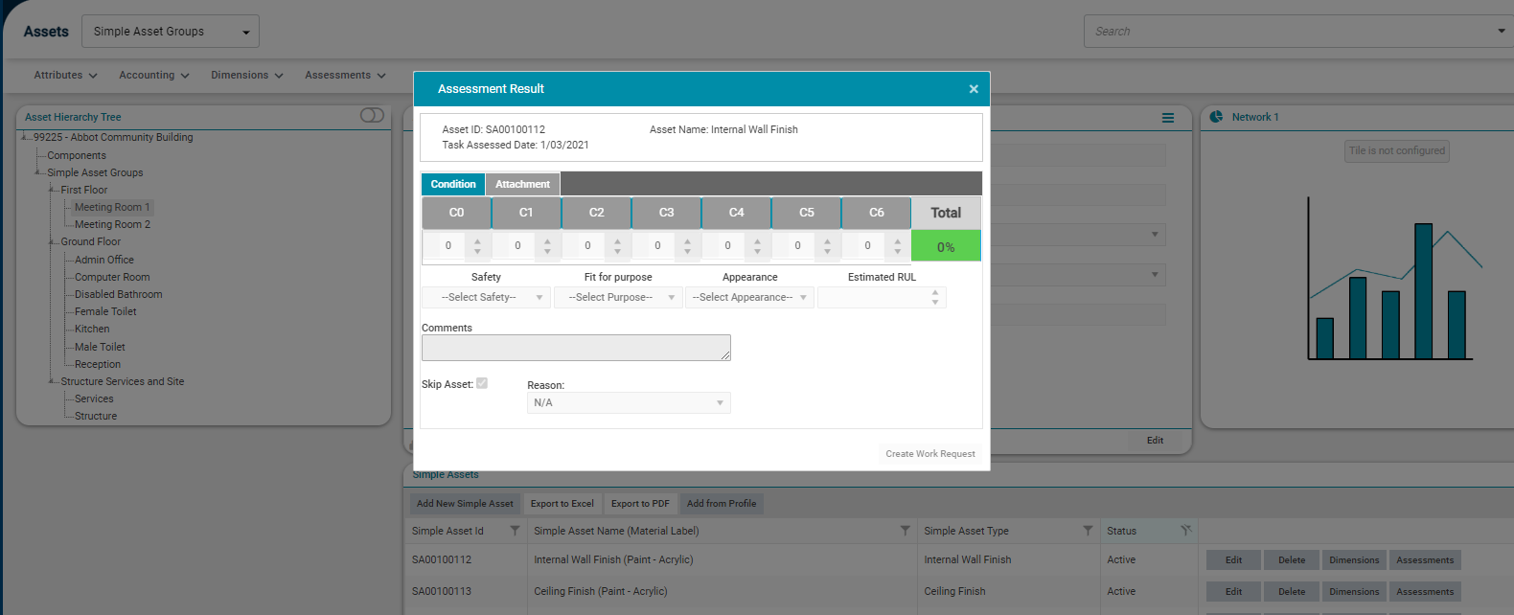The width and height of the screenshot is (1514, 615).
Task: Expand the Simple Asset Groups selector
Action: [x=171, y=32]
